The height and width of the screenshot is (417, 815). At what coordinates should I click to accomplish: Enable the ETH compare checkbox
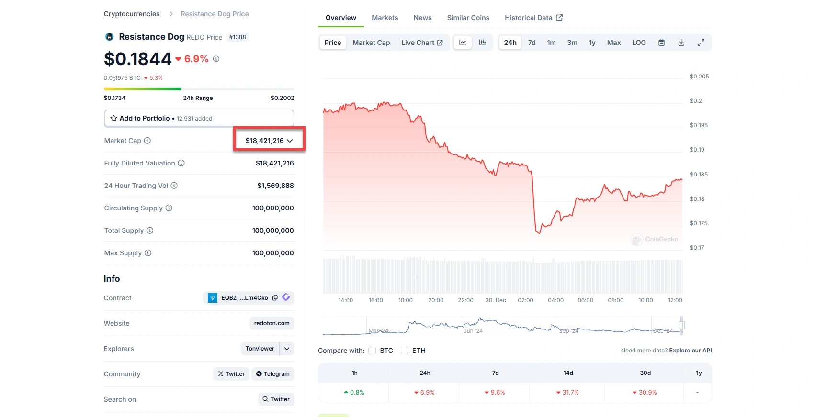pos(405,351)
